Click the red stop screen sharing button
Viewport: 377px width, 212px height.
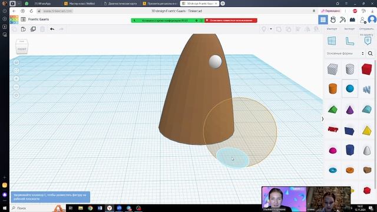[x=231, y=21]
